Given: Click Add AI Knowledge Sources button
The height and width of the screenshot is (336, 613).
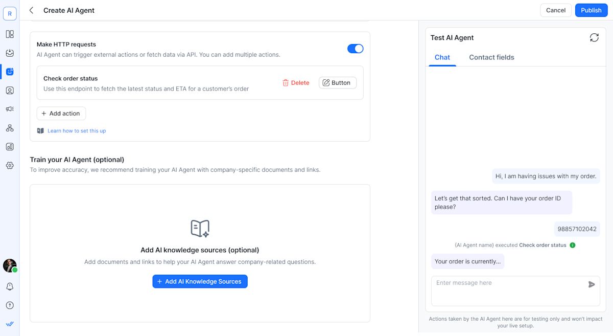Looking at the screenshot, I should pos(200,281).
